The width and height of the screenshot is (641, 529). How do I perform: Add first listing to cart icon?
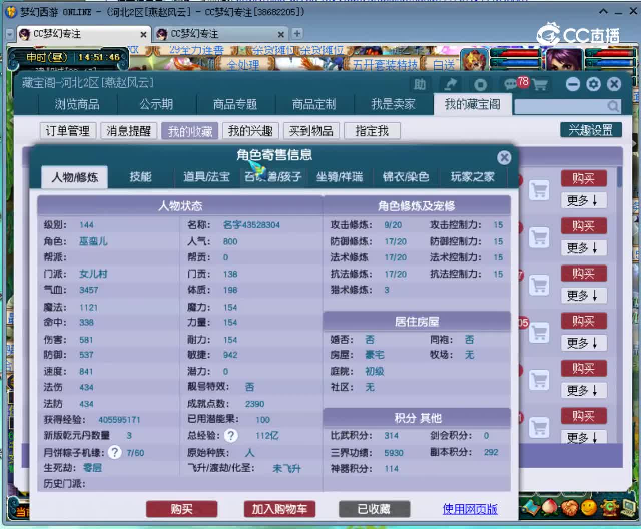click(539, 190)
